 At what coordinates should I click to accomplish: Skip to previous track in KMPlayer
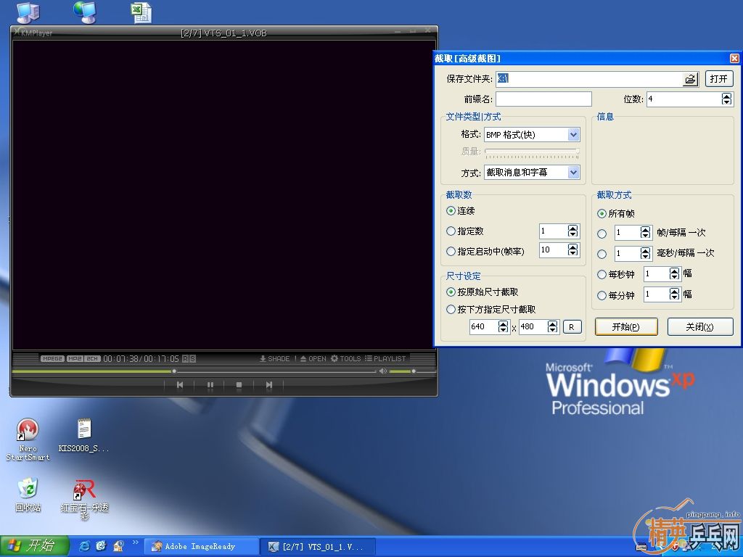tap(180, 385)
